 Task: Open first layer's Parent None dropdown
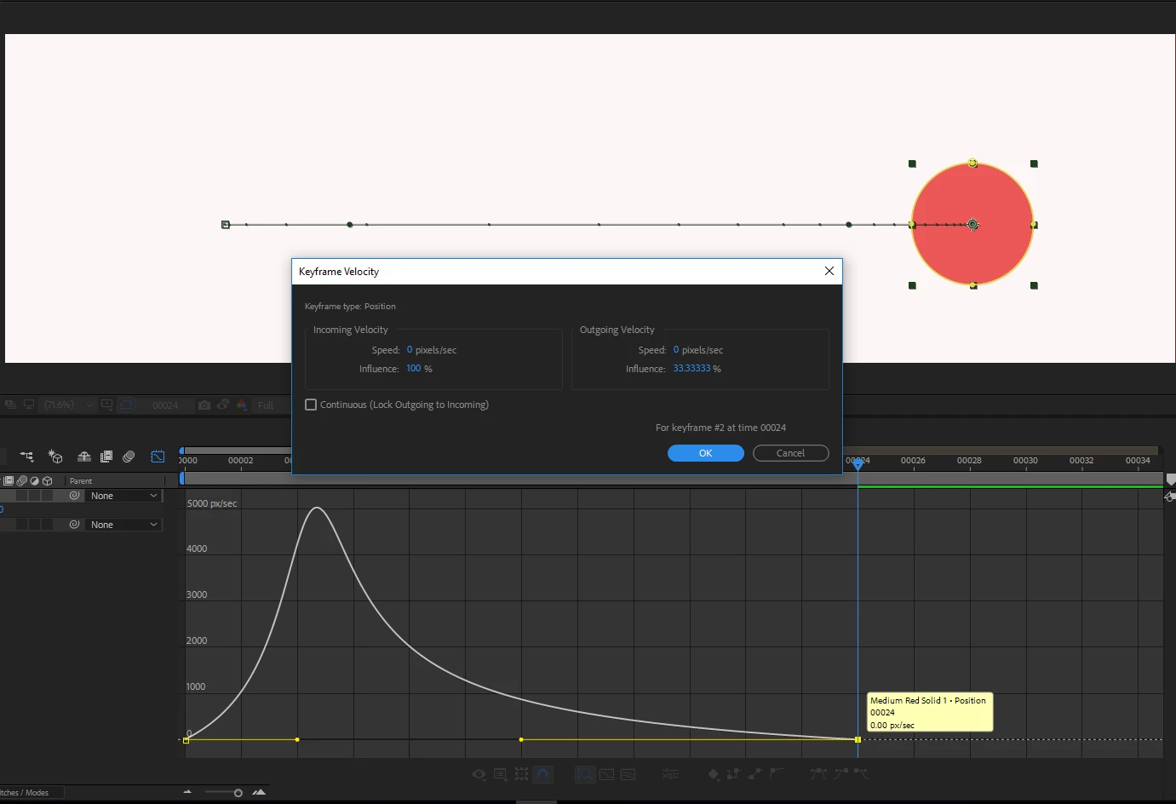tap(124, 496)
